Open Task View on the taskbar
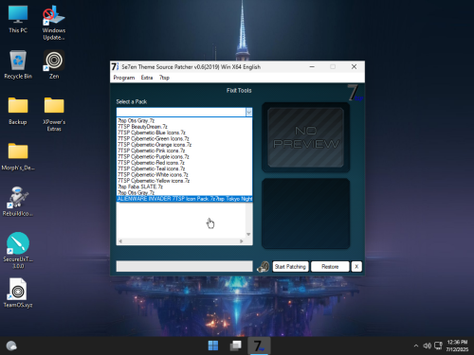Image resolution: width=474 pixels, height=355 pixels. pyautogui.click(x=236, y=346)
